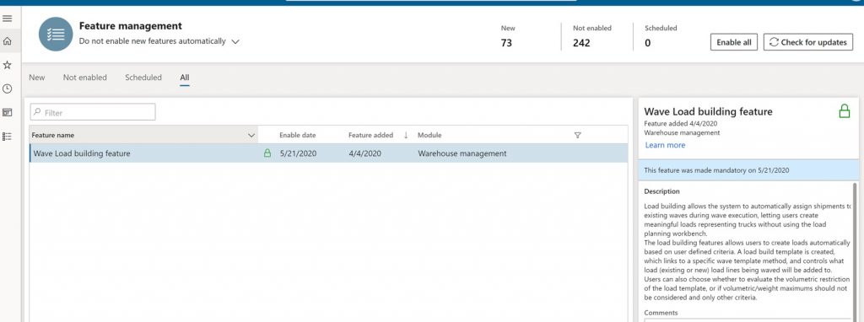The image size is (864, 322).
Task: Click the green lock in details pane
Action: coord(844,111)
